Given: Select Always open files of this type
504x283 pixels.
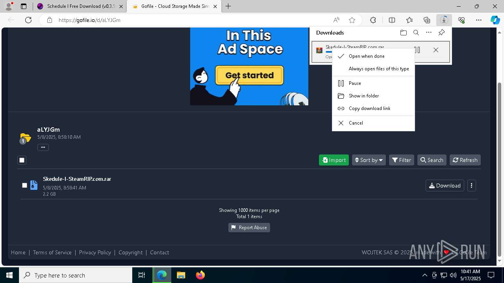Looking at the screenshot, I should pyautogui.click(x=373, y=69).
